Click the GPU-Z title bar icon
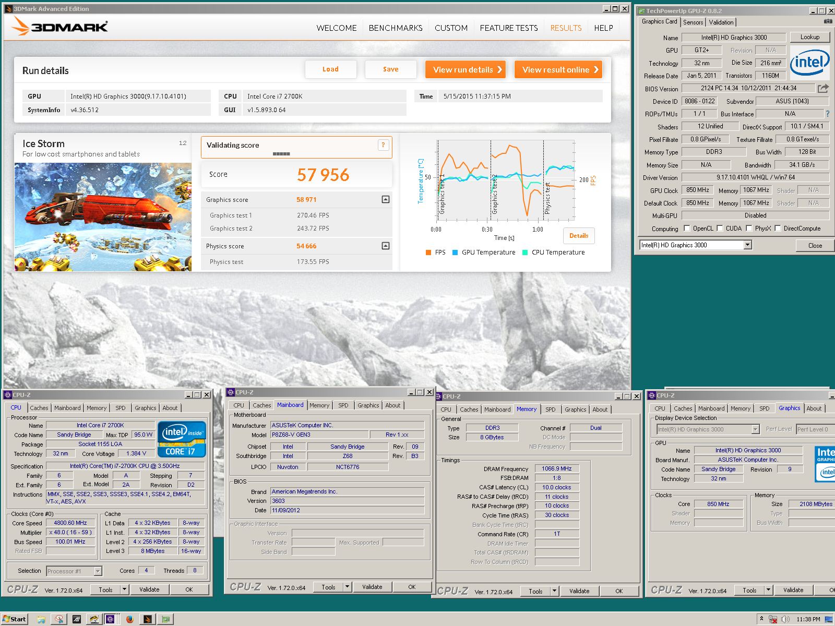 [641, 10]
